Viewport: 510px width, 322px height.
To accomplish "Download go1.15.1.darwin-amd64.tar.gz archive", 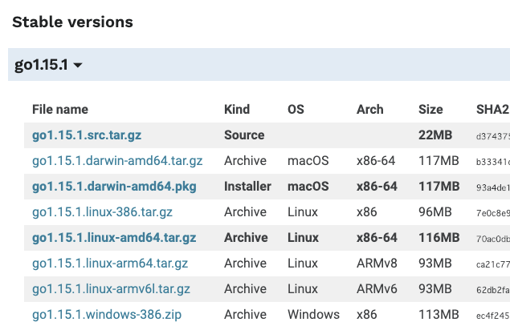I will tap(117, 161).
